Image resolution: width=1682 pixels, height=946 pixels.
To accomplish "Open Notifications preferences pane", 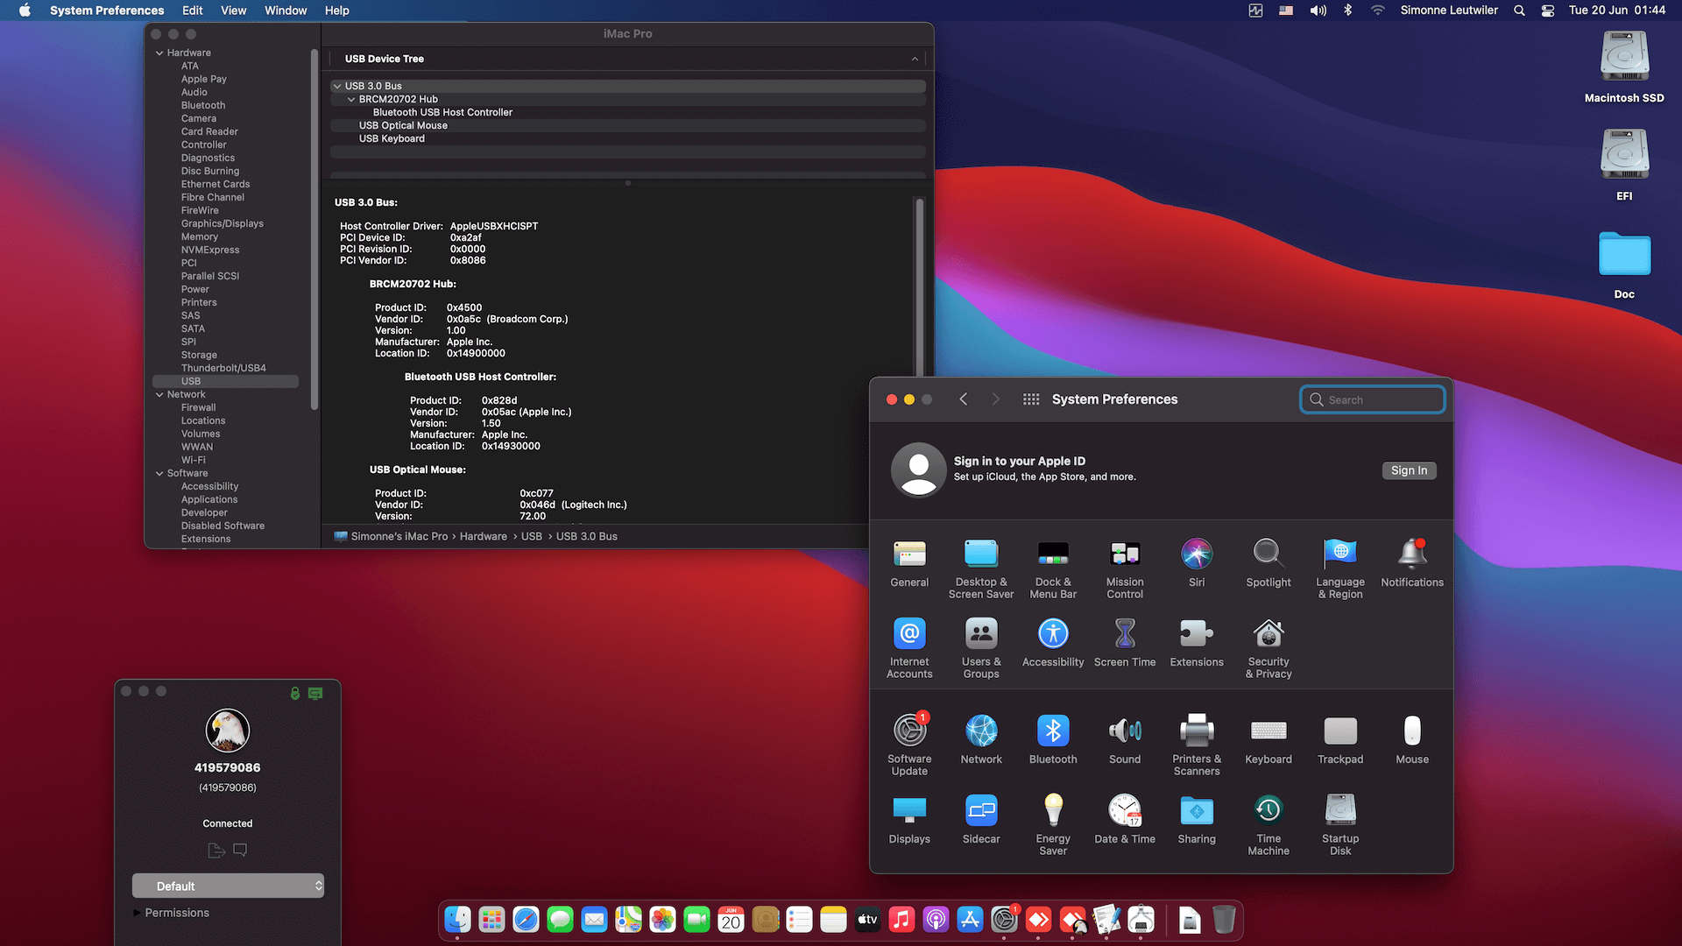I will tap(1412, 562).
